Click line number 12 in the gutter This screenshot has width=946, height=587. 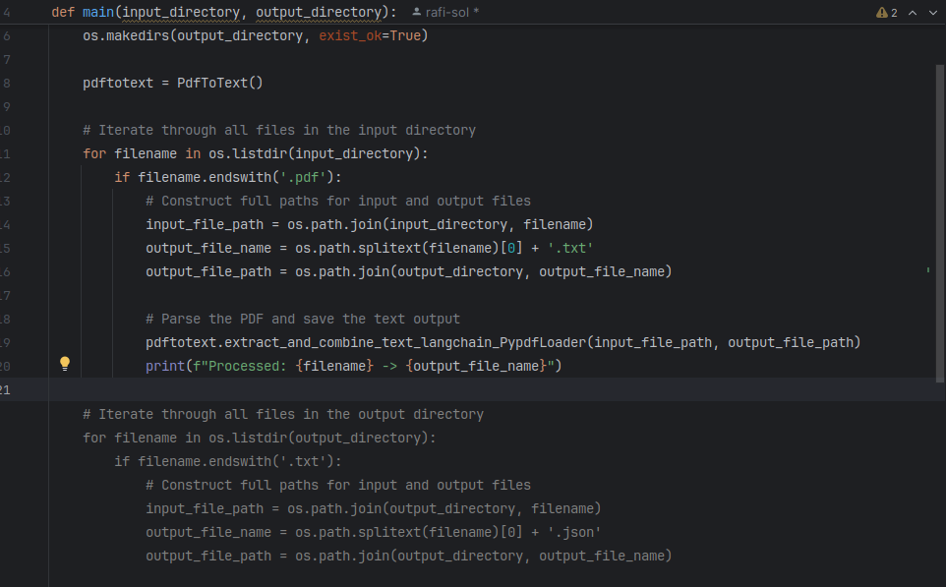[5, 177]
